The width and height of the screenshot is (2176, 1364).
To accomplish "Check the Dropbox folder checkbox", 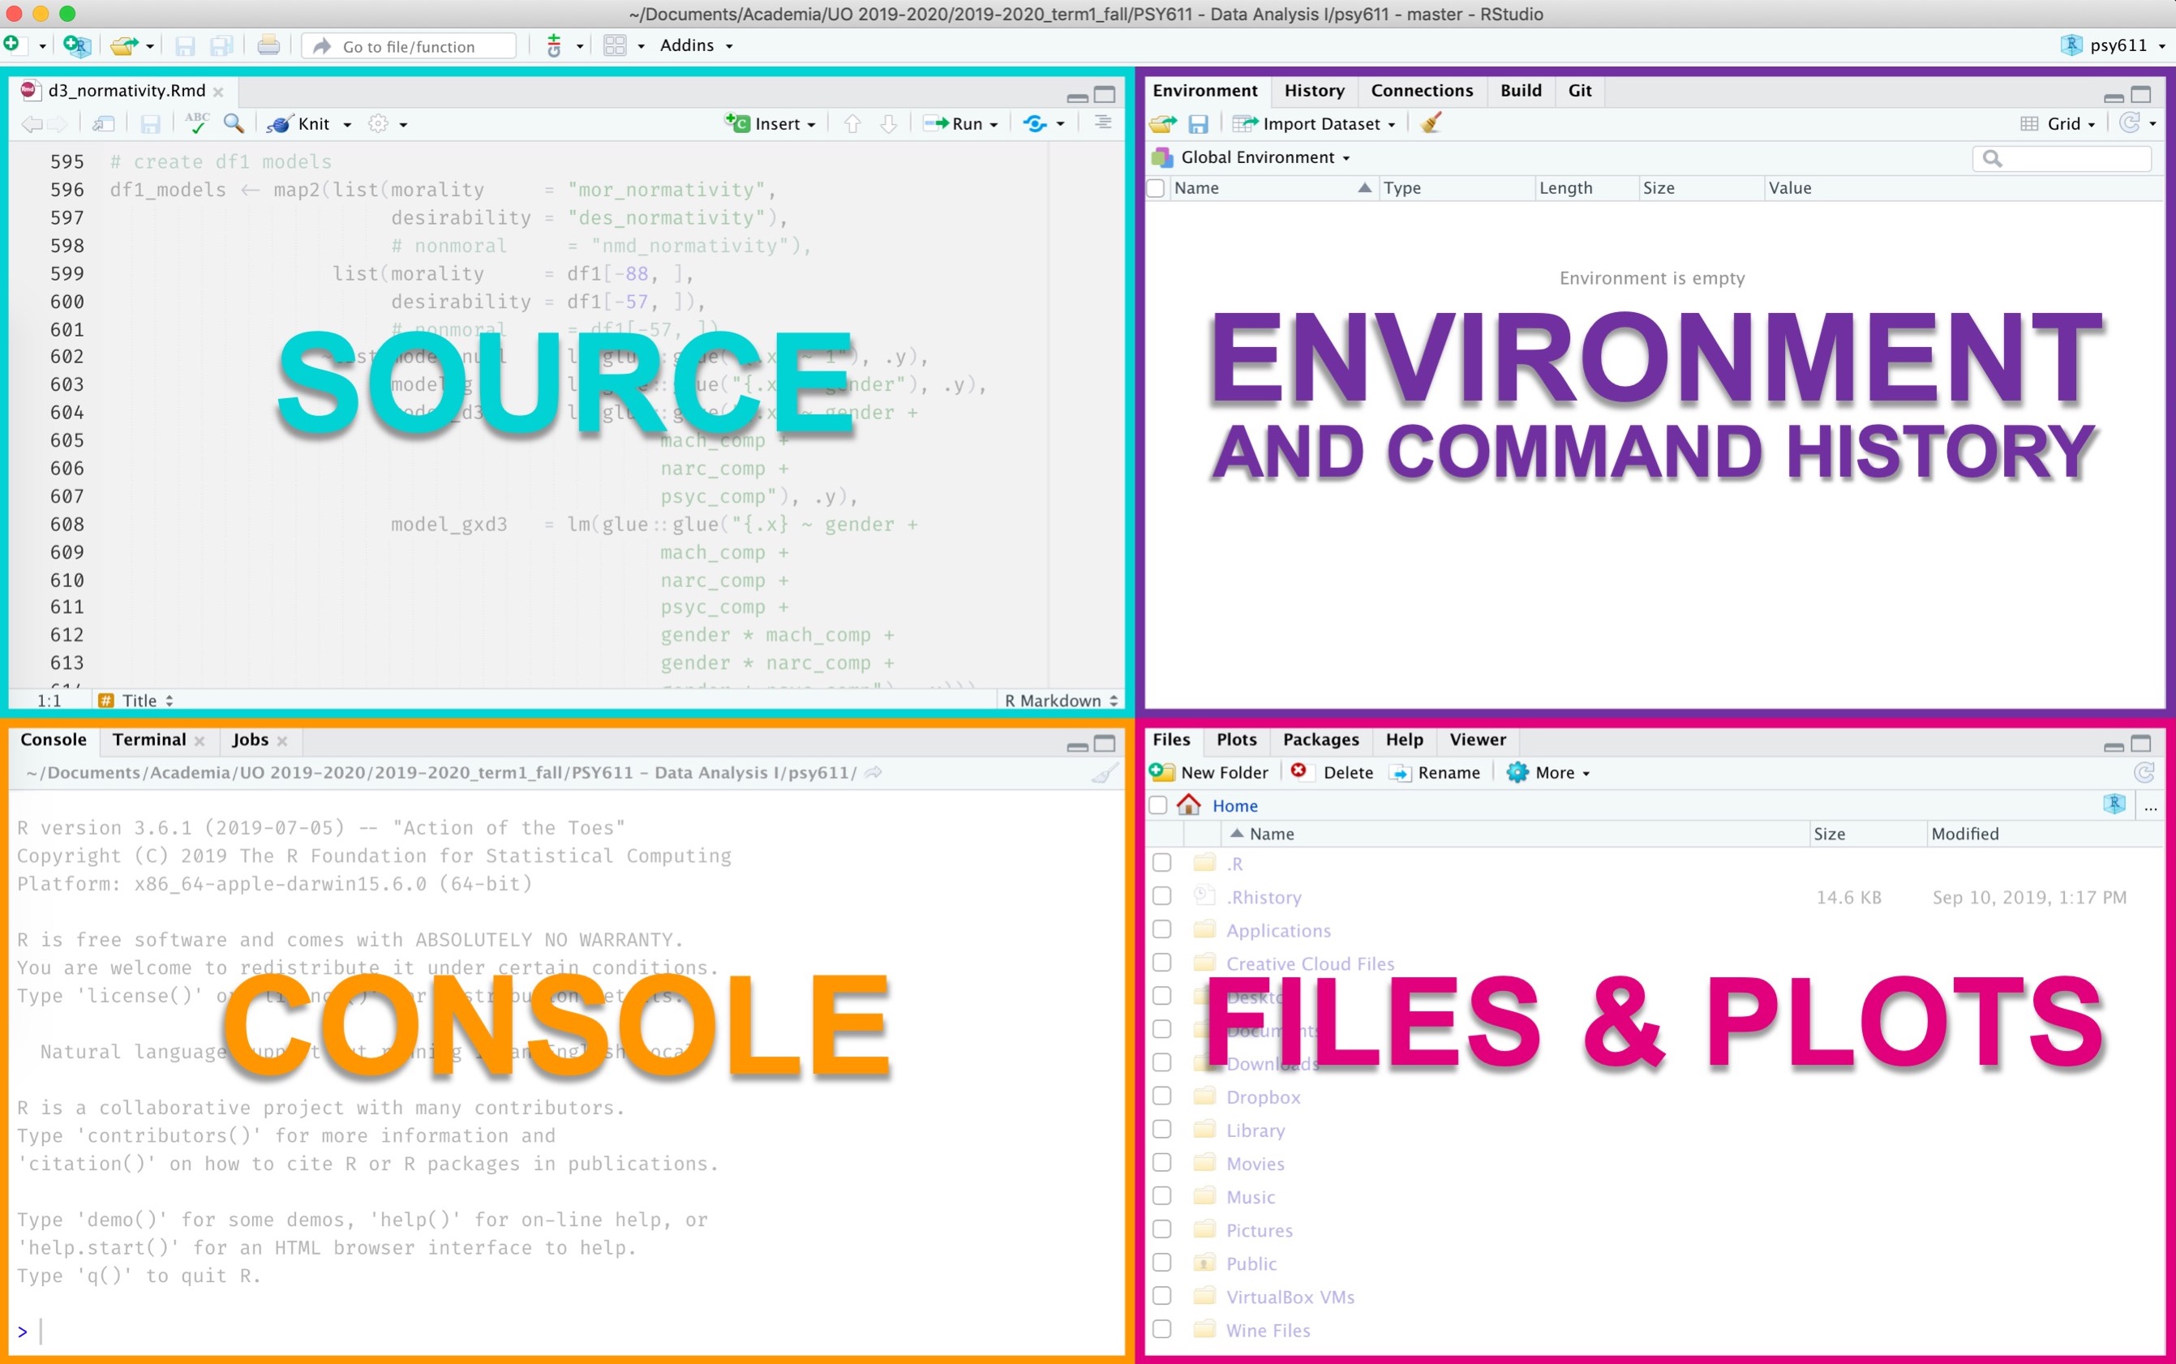I will point(1162,1096).
